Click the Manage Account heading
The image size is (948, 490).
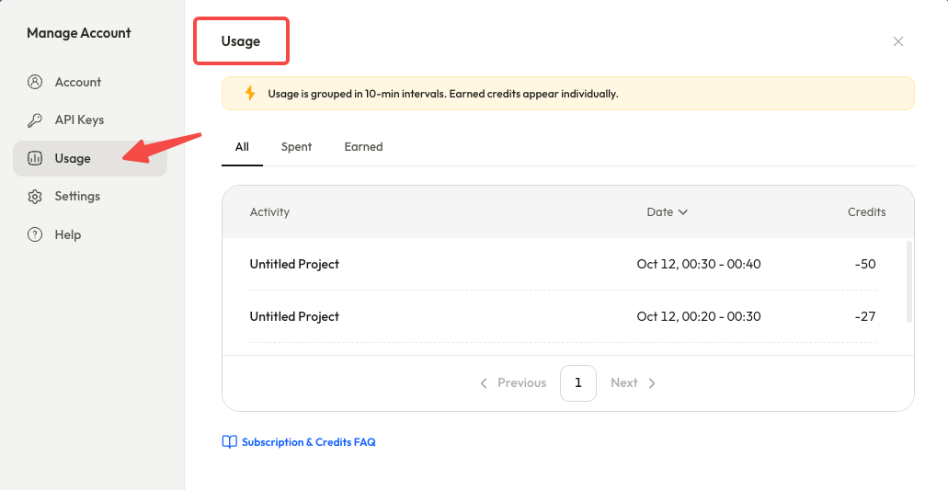pyautogui.click(x=78, y=33)
